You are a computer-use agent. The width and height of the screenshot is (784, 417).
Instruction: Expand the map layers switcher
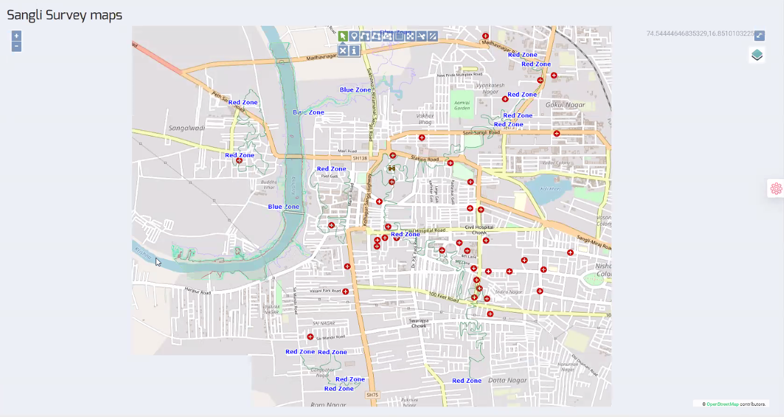757,55
